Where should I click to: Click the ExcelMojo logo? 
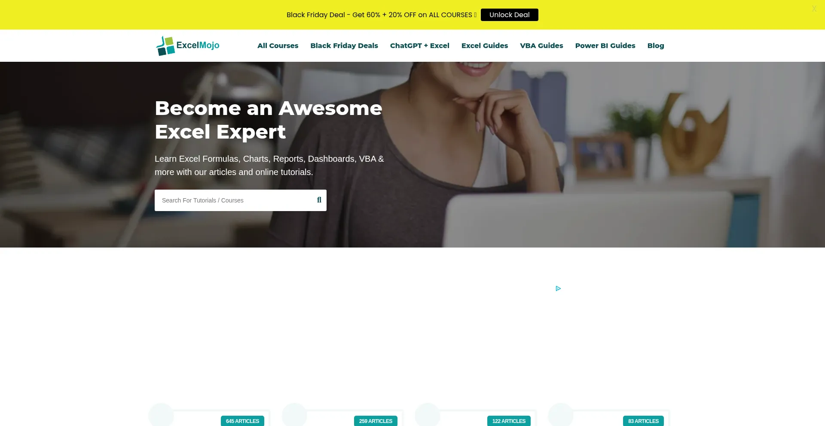coord(188,45)
